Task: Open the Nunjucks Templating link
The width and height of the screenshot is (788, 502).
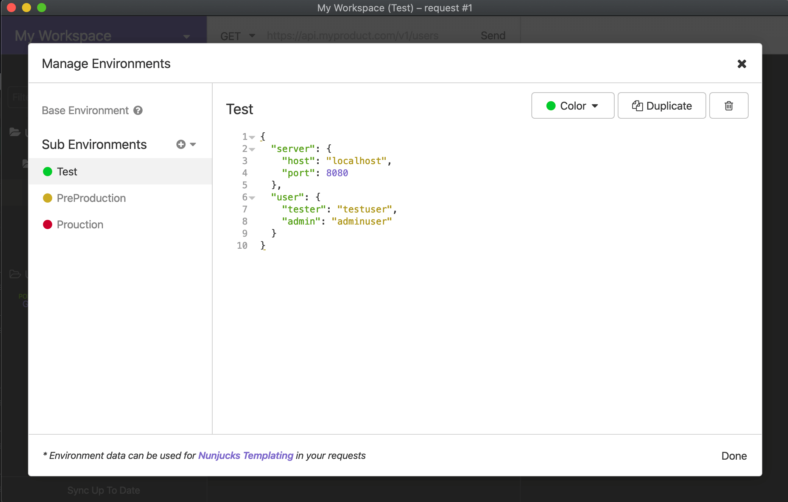Action: coord(246,456)
